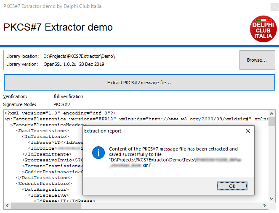The image size is (279, 213).
Task: Click the <FormatoTrasmissione> line
Action: pyautogui.click(x=52, y=166)
